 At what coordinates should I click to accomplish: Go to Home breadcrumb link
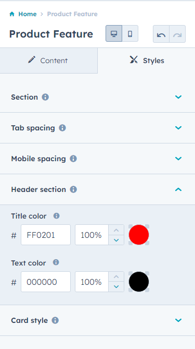28,14
